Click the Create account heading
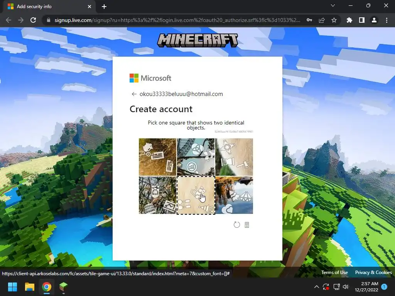The width and height of the screenshot is (395, 296). 161,109
